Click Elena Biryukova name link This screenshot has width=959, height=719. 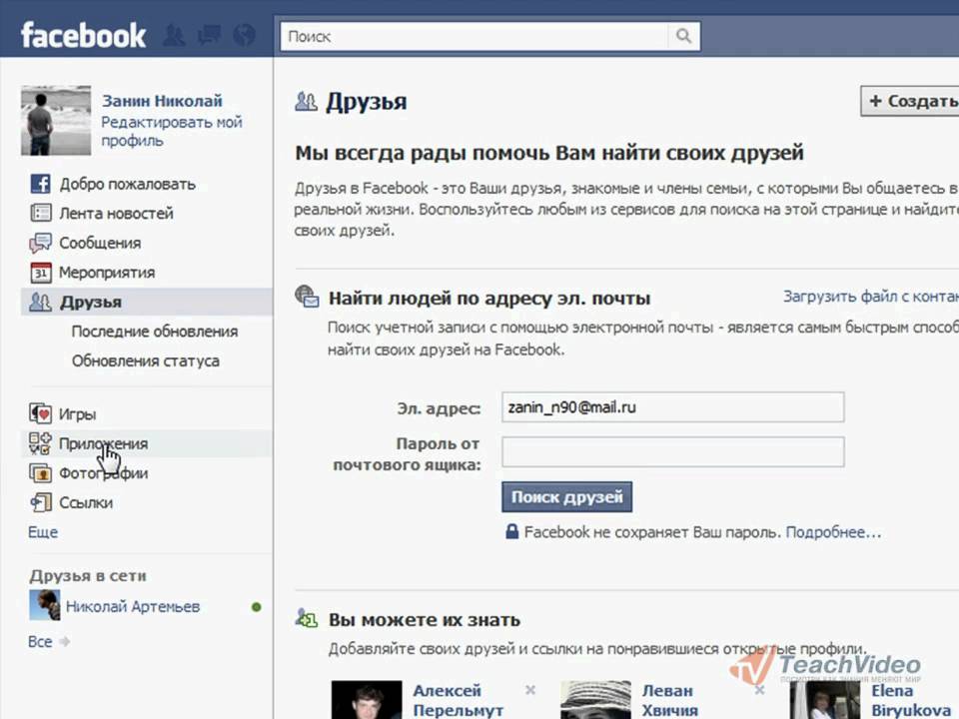point(911,701)
